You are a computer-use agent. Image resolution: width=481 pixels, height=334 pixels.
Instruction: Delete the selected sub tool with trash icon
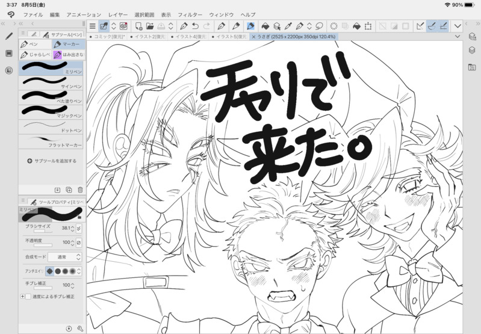pos(81,190)
